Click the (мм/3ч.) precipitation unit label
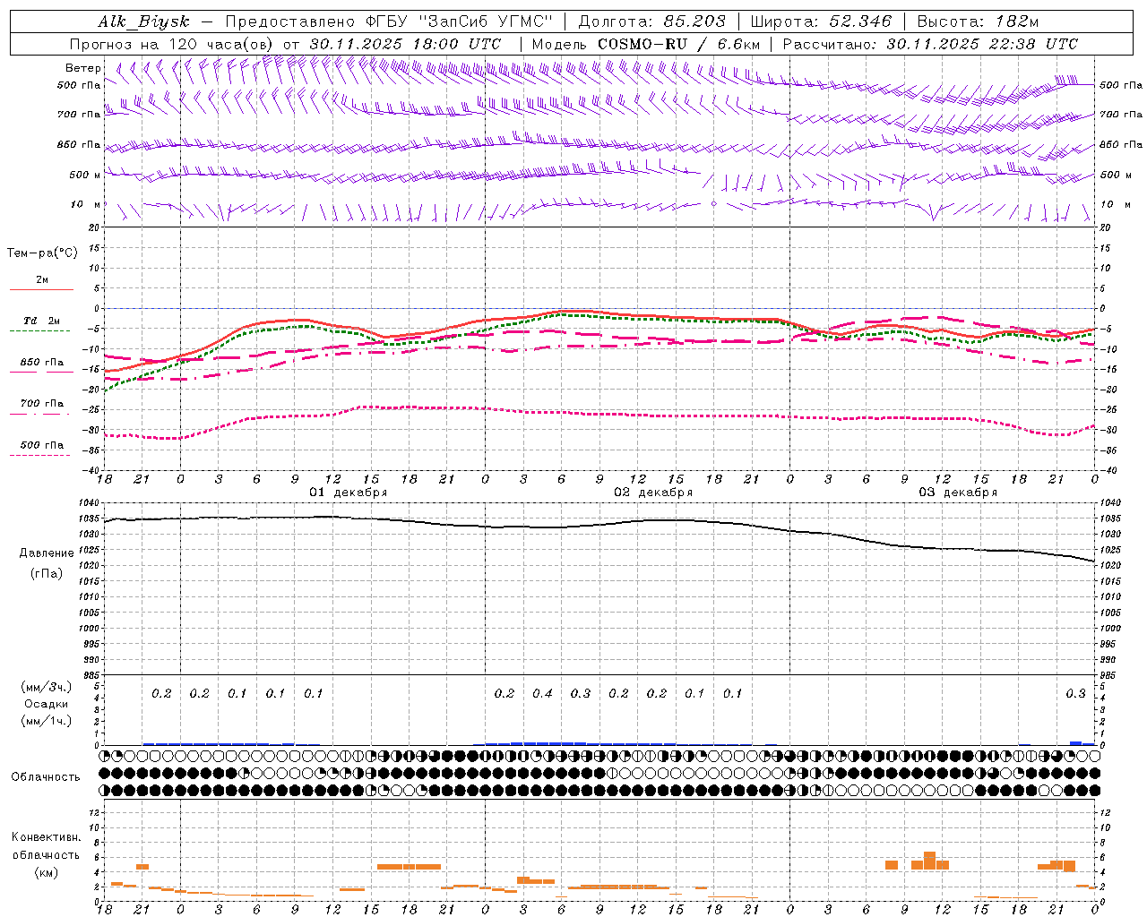The width and height of the screenshot is (1147, 917). 47,687
